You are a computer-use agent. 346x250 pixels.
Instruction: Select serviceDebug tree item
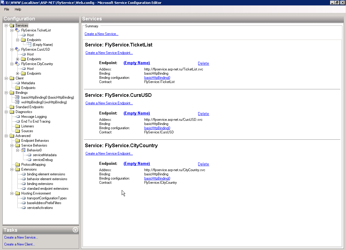pyautogui.click(x=43, y=160)
